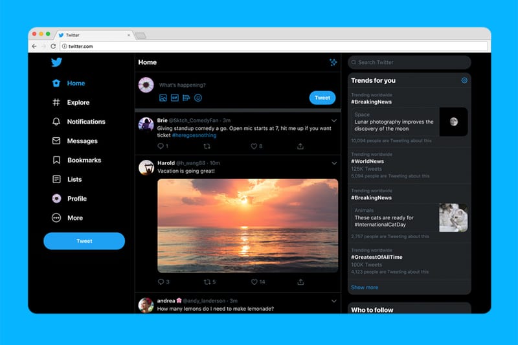Open Harold's sunset photo

[x=248, y=225]
